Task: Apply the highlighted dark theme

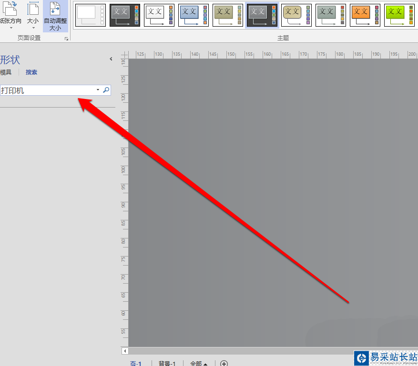Action: (x=262, y=15)
